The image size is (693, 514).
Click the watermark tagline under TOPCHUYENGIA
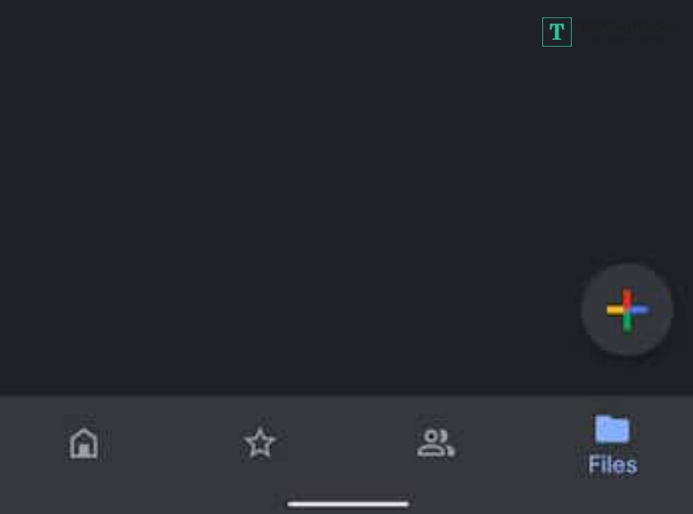pyautogui.click(x=628, y=39)
